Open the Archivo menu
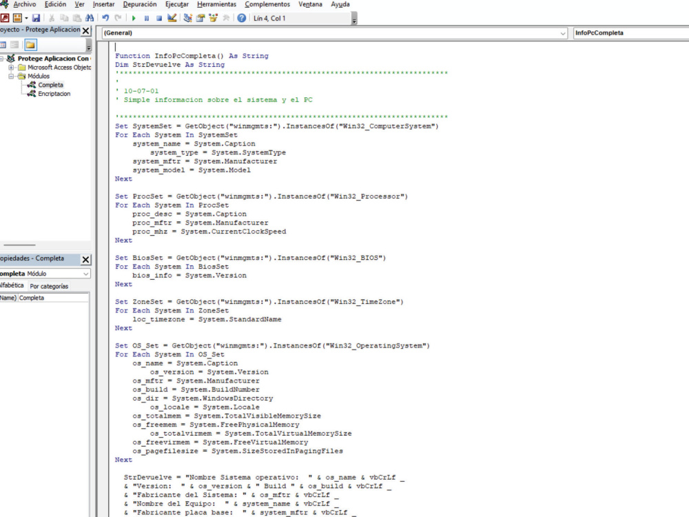 coord(25,4)
